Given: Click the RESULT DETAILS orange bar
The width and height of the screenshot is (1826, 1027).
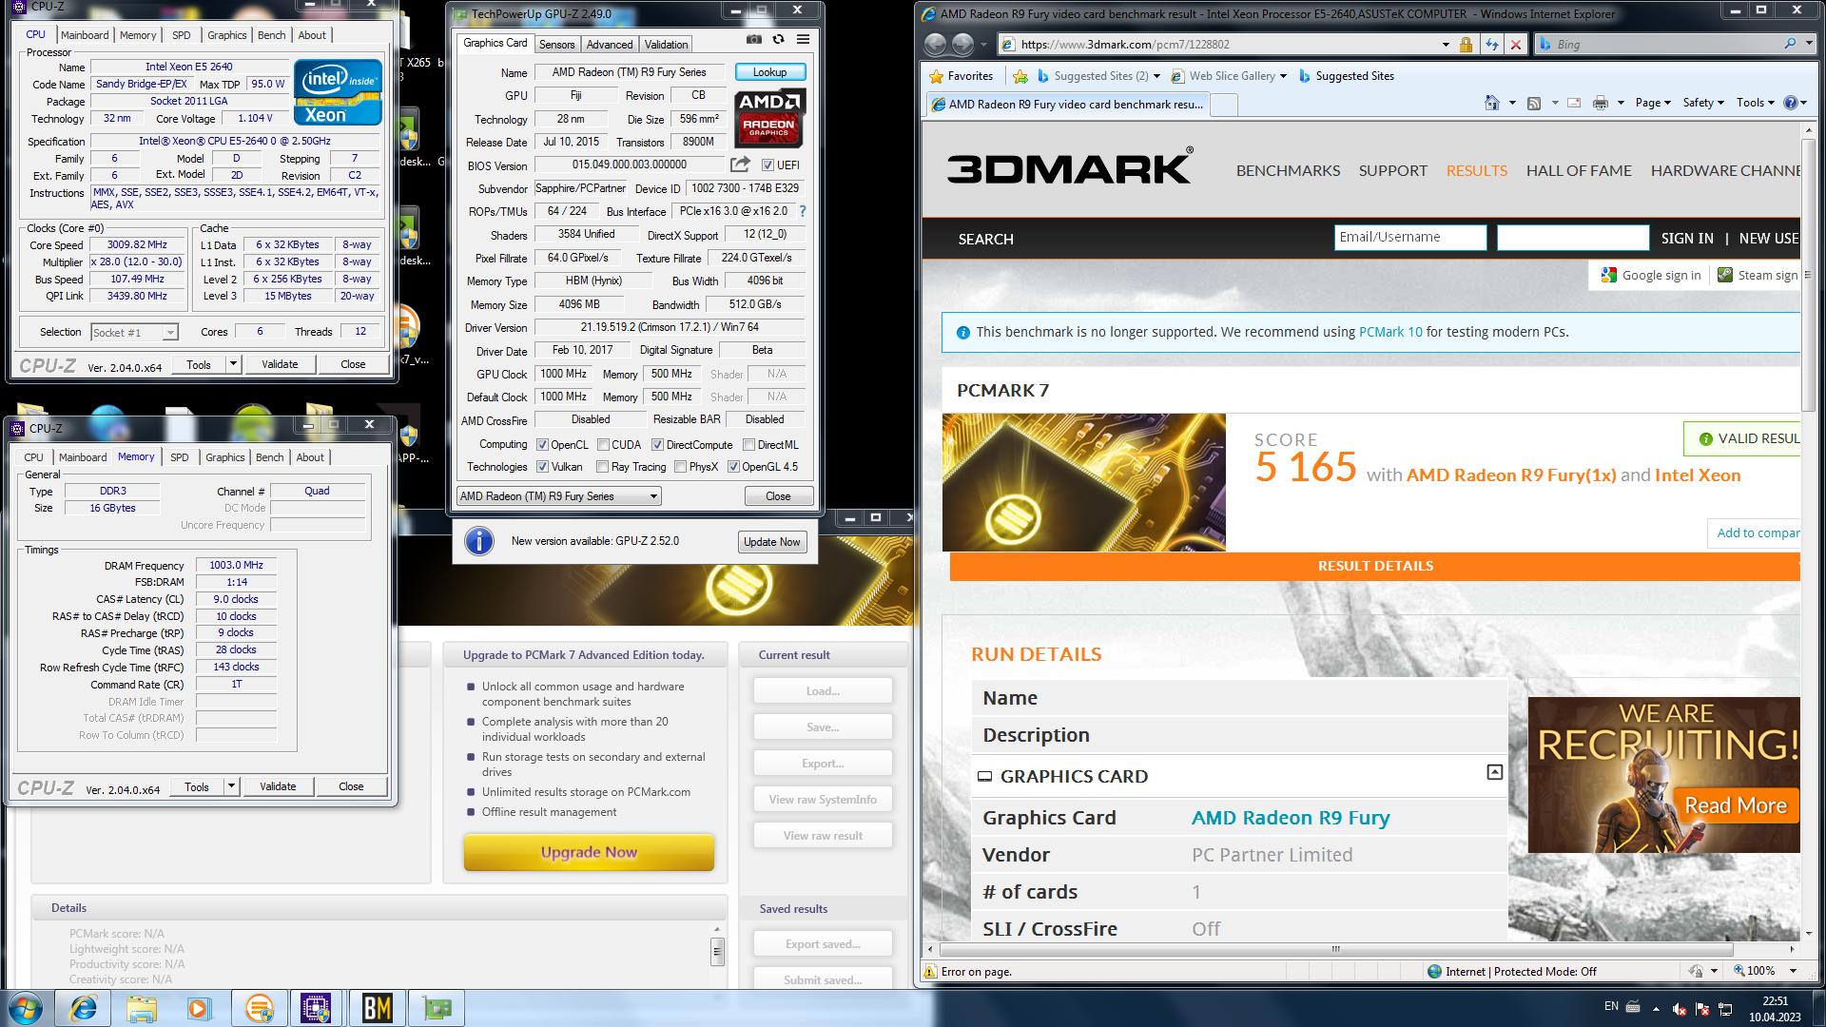Looking at the screenshot, I should 1374,566.
